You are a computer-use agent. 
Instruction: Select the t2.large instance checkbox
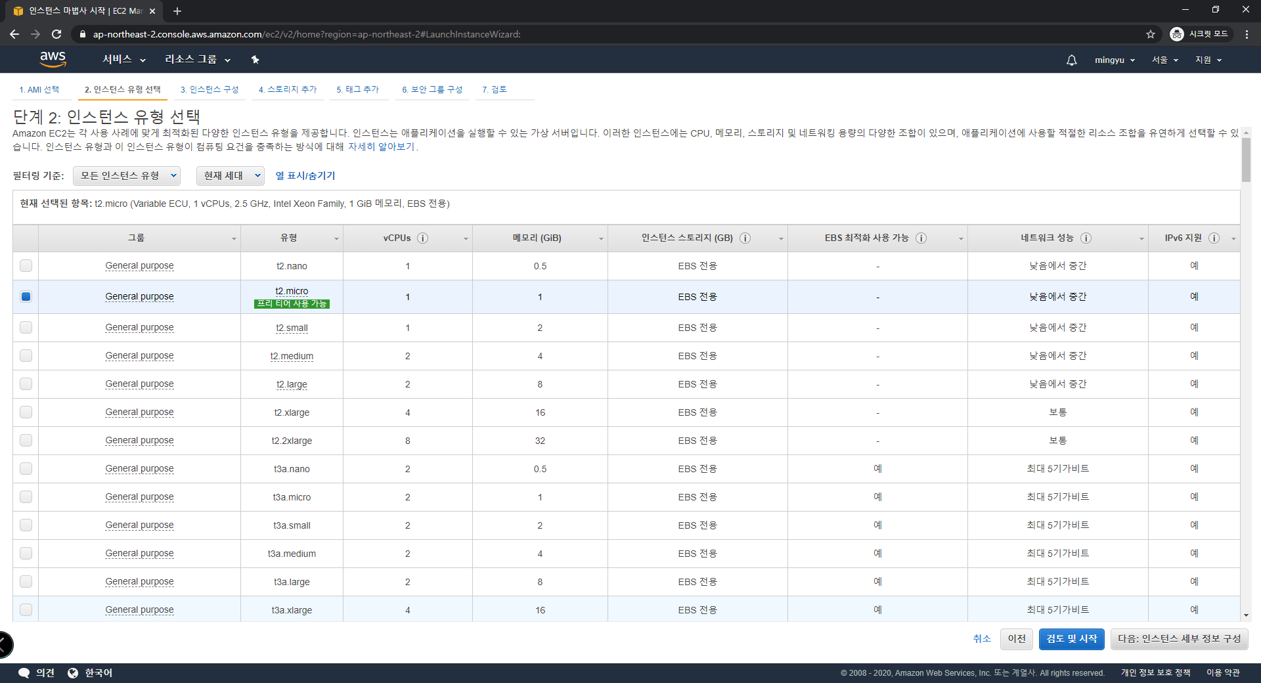tap(26, 384)
